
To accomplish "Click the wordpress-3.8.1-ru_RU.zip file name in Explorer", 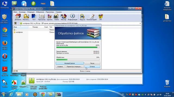I will point(46,79).
